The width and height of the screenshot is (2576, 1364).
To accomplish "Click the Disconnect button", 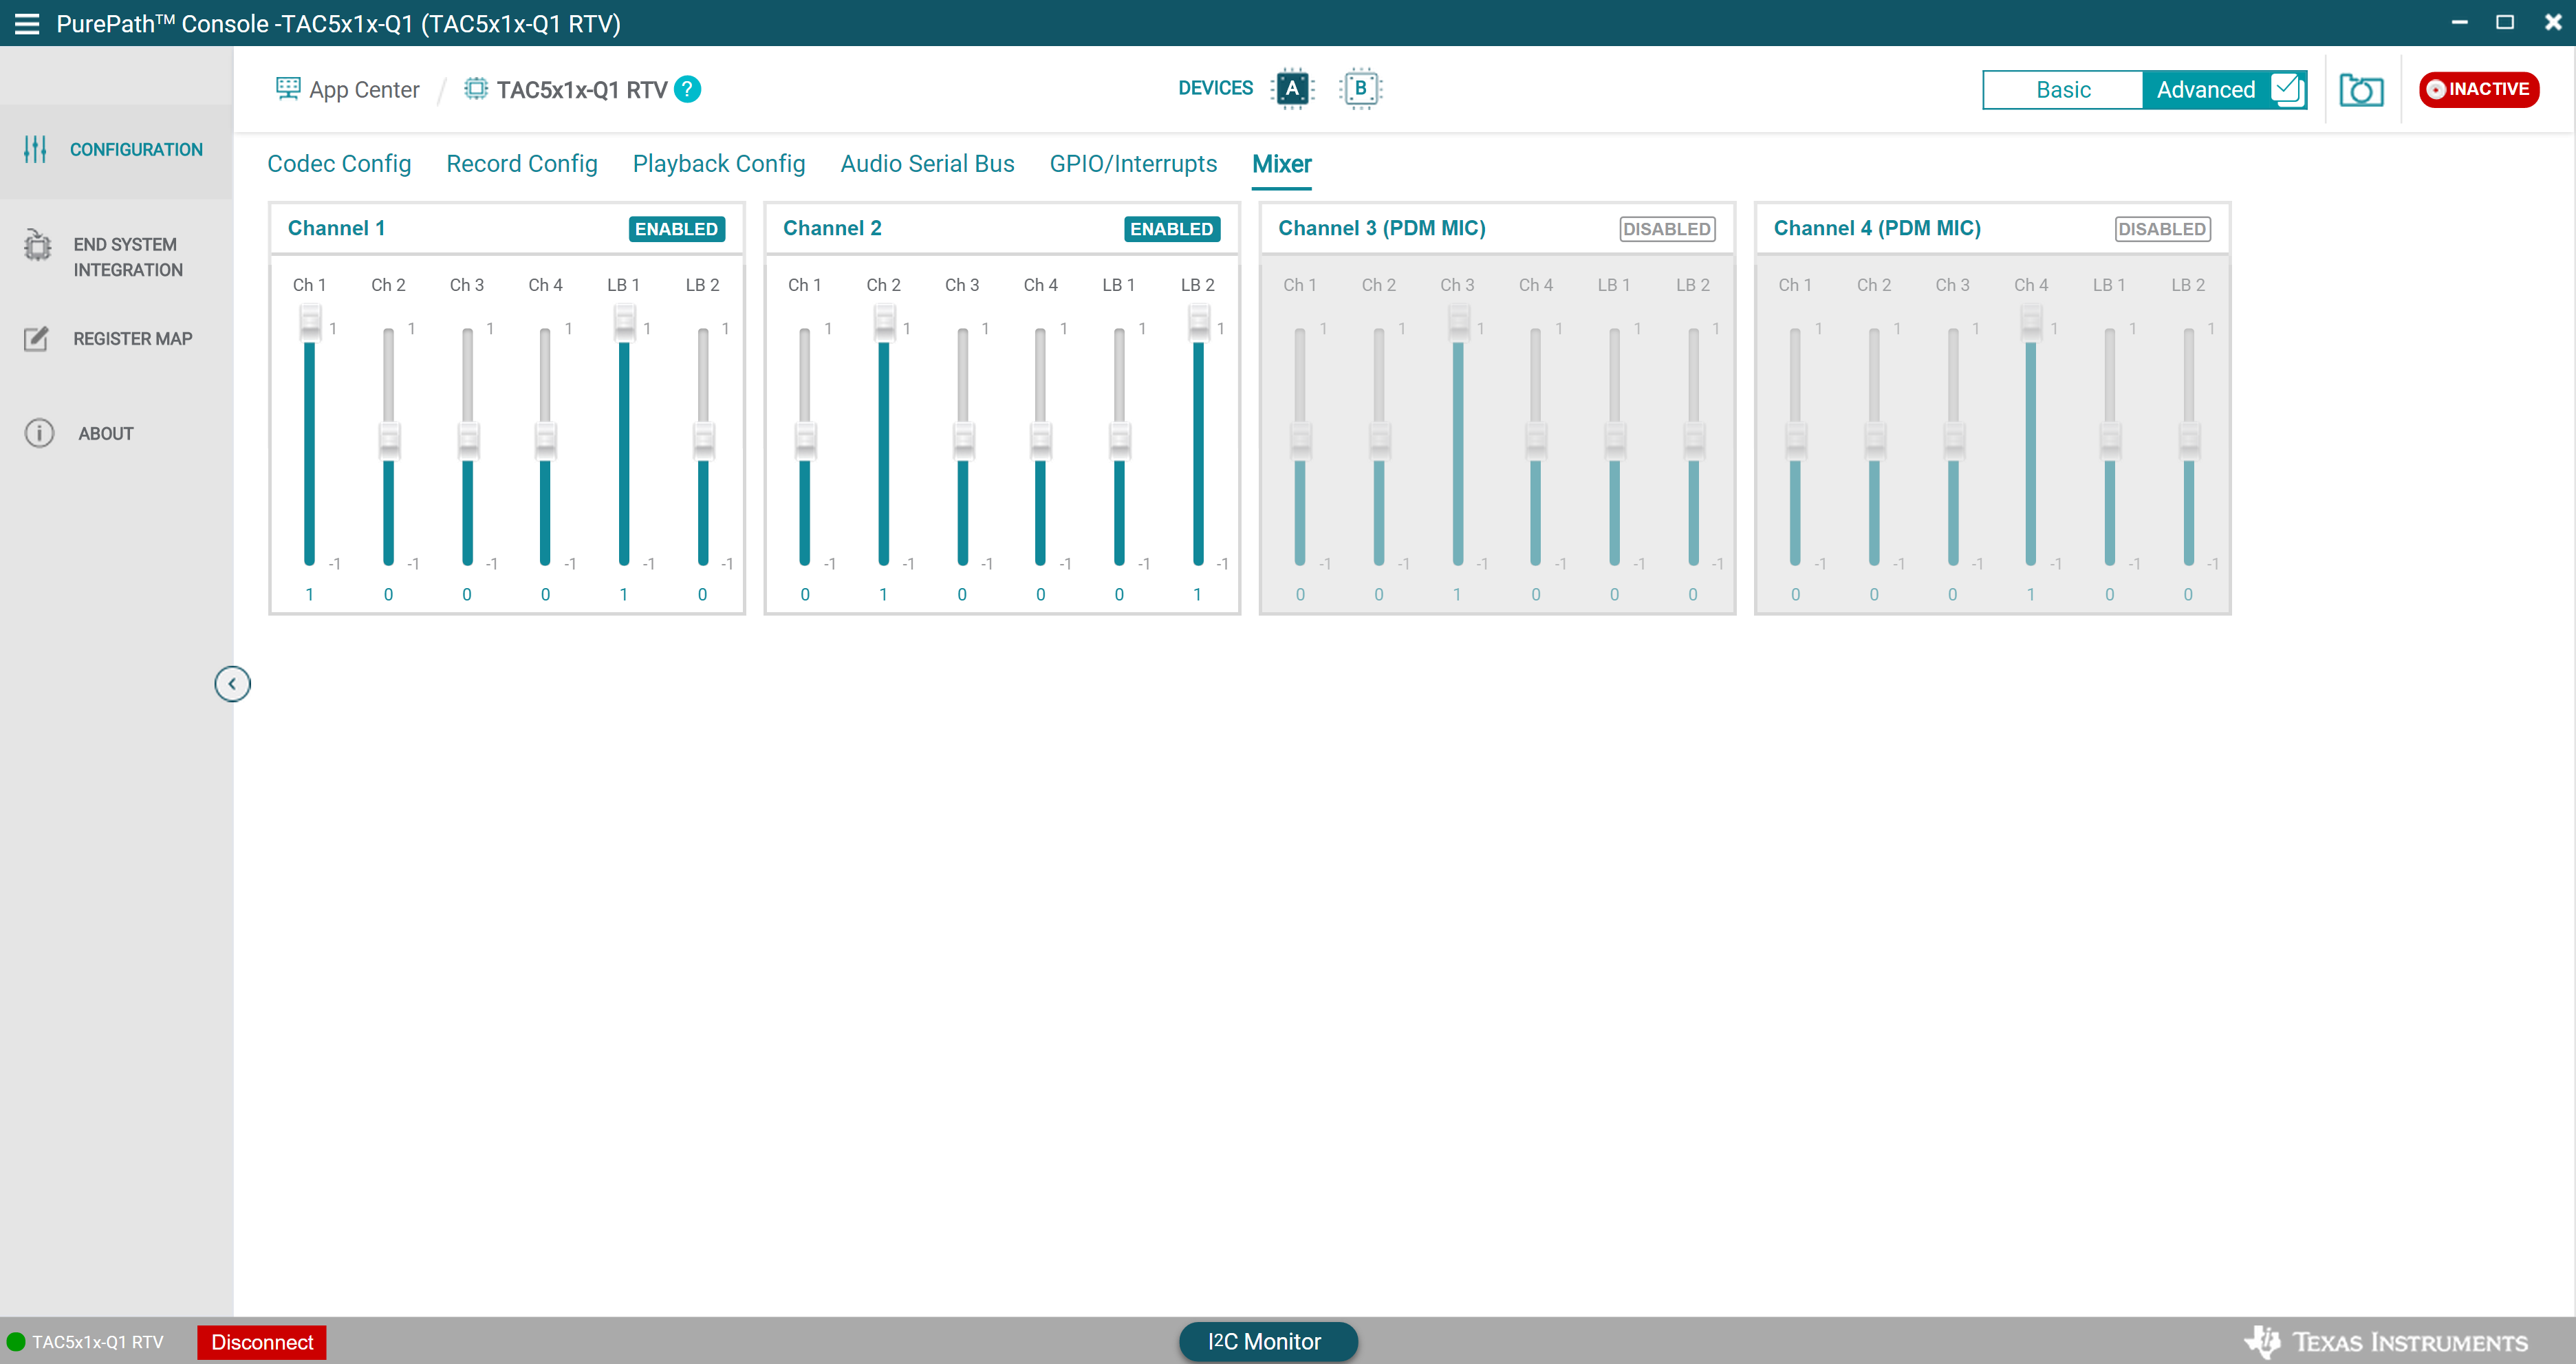I will pos(262,1342).
